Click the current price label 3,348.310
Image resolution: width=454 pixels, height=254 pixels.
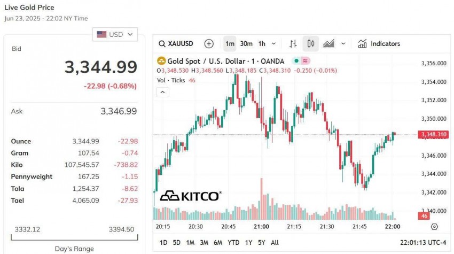click(x=433, y=134)
